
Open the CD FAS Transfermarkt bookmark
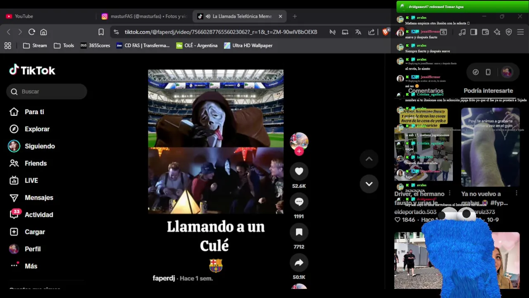click(x=143, y=46)
